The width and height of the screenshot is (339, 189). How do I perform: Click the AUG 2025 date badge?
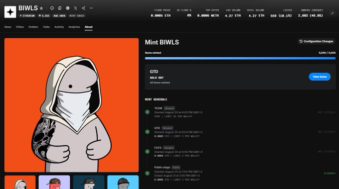[x=59, y=16]
